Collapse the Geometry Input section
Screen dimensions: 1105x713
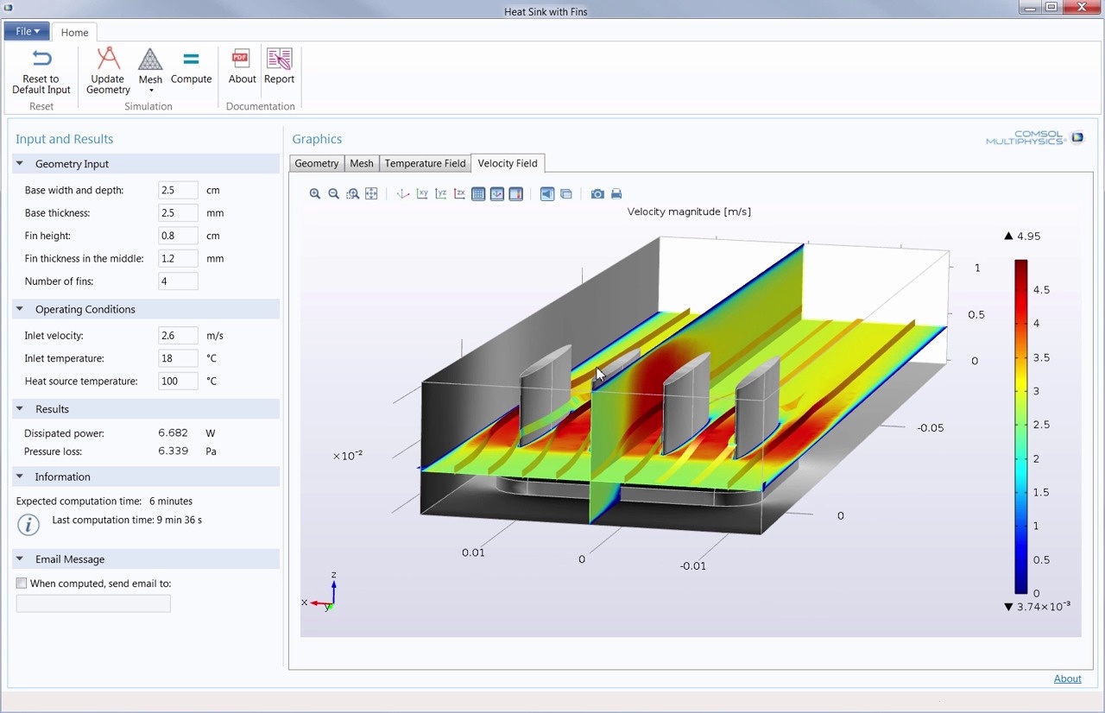20,163
